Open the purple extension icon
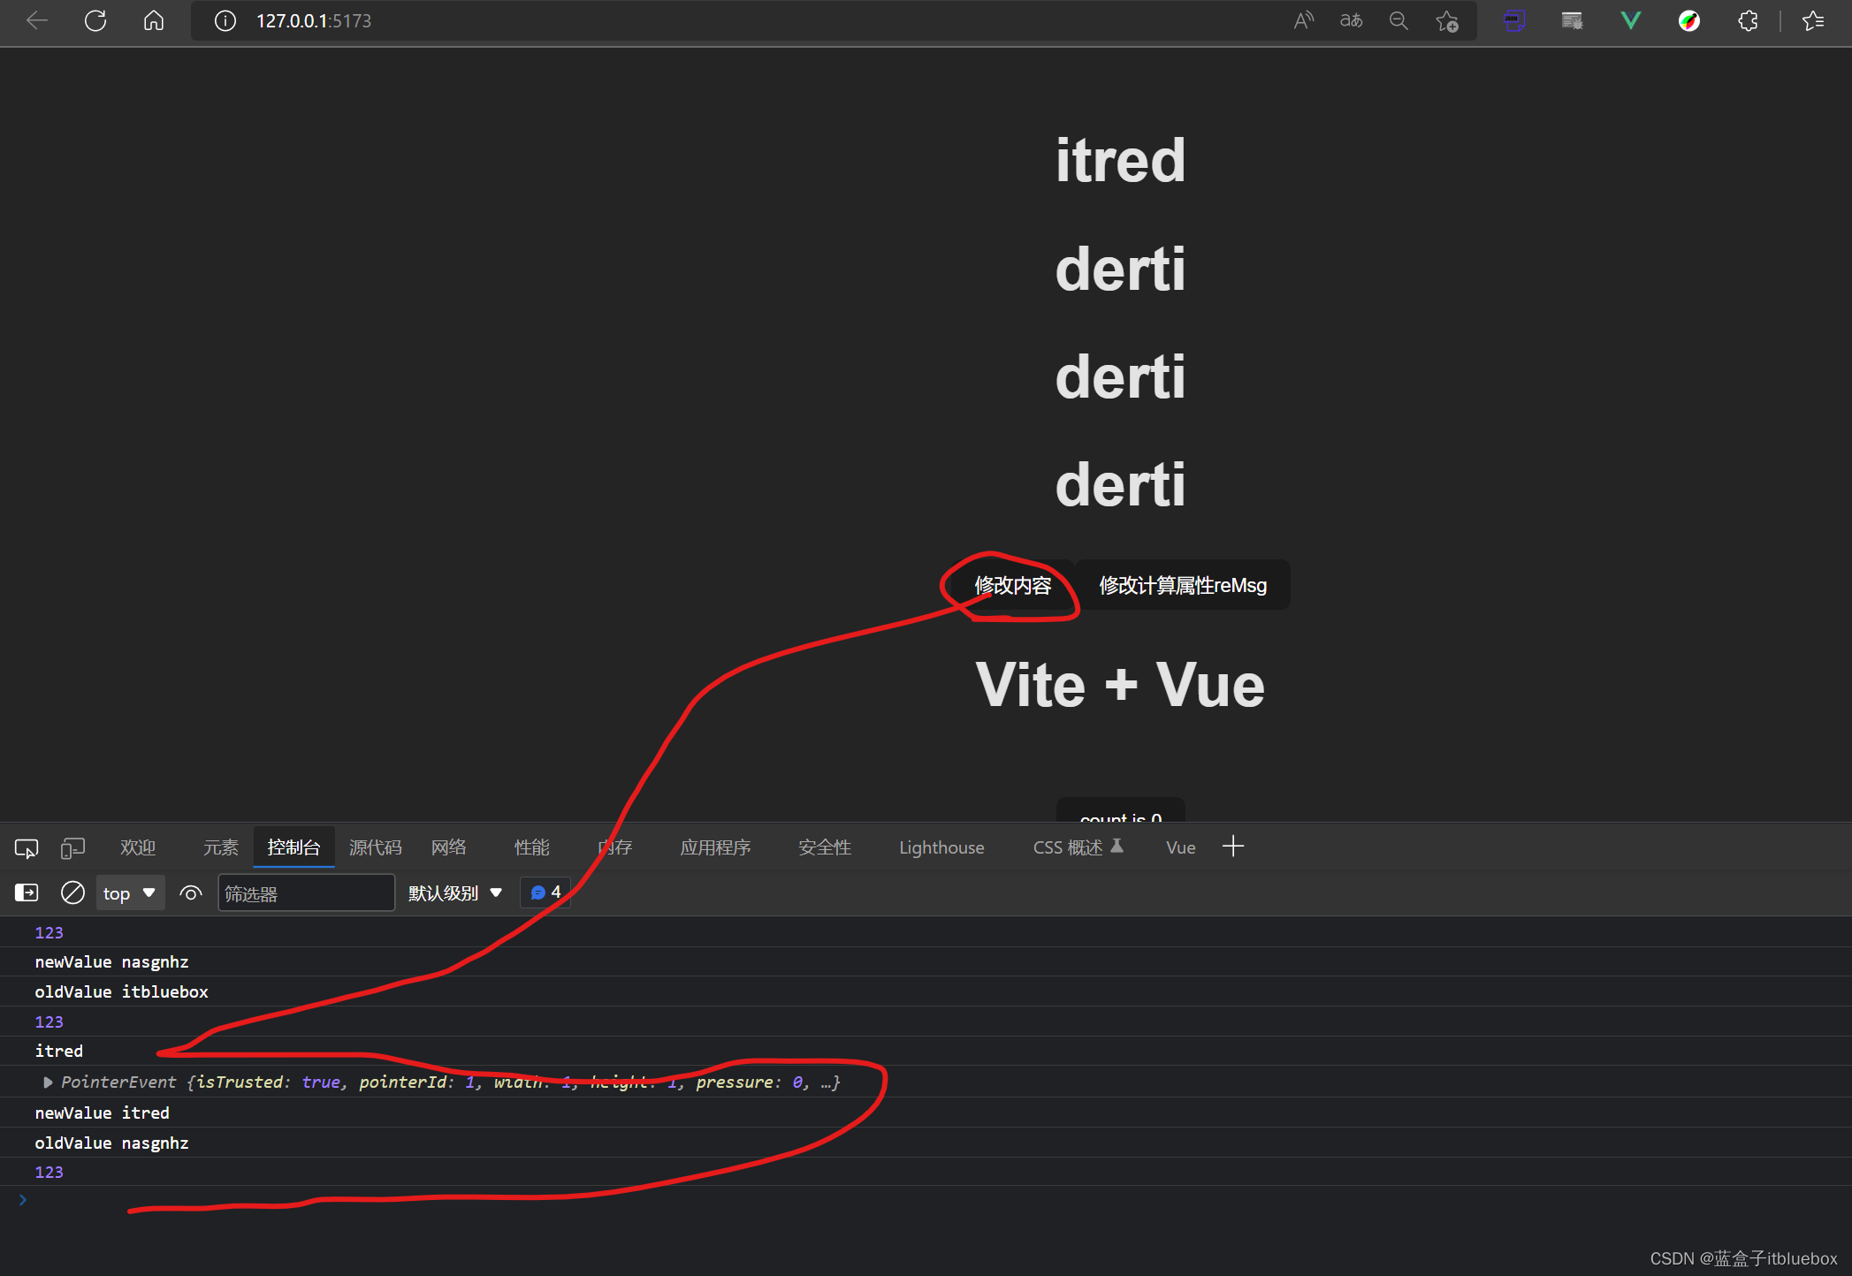The image size is (1852, 1276). coord(1514,20)
